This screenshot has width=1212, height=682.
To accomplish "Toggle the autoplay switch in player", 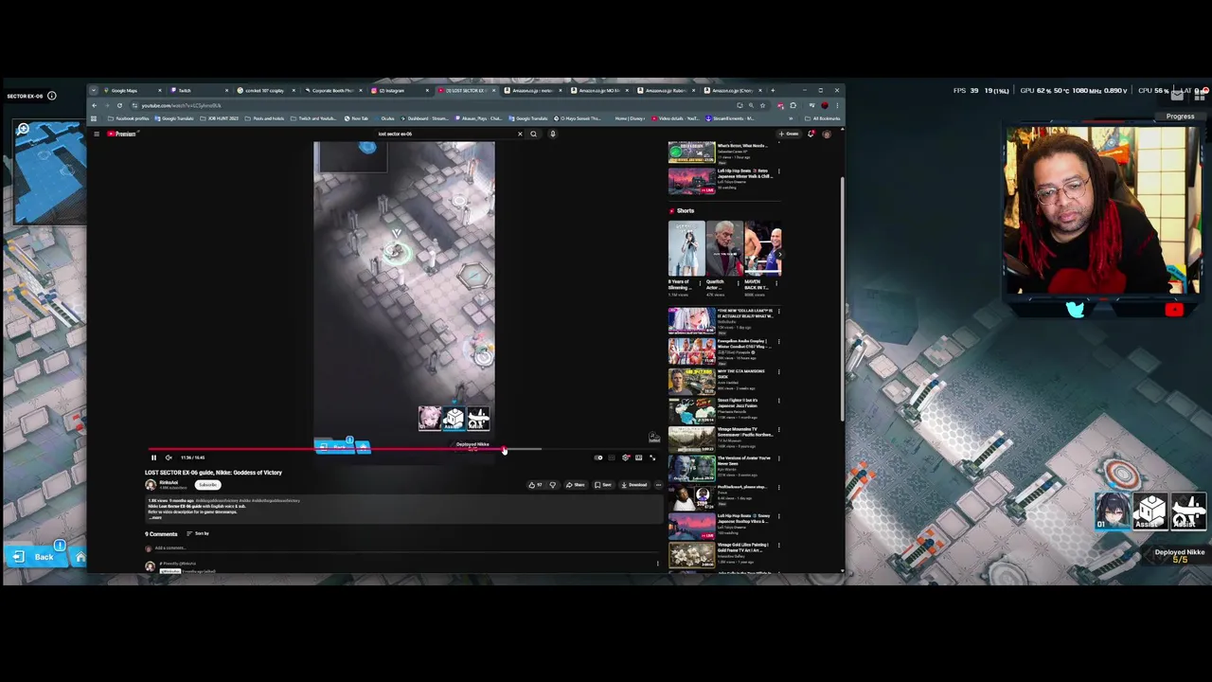I will [598, 458].
